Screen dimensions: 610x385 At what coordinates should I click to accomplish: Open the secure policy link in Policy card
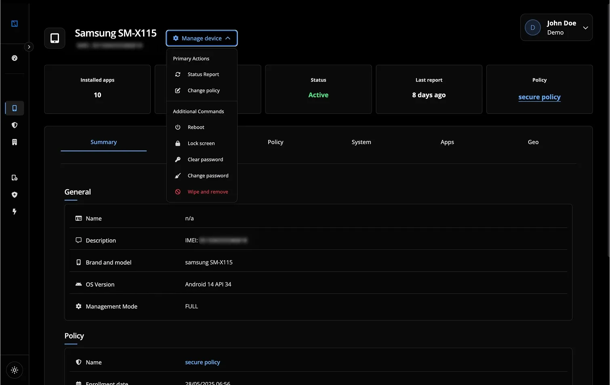click(539, 97)
